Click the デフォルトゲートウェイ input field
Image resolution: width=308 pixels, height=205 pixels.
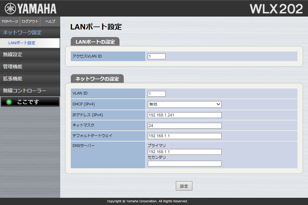(185, 136)
